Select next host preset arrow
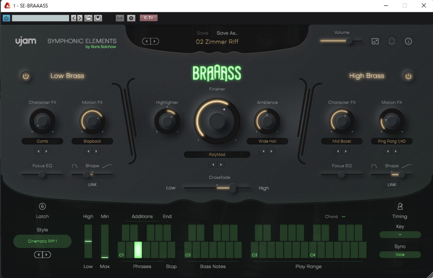Screen dimensions: 433x278 point(80,18)
